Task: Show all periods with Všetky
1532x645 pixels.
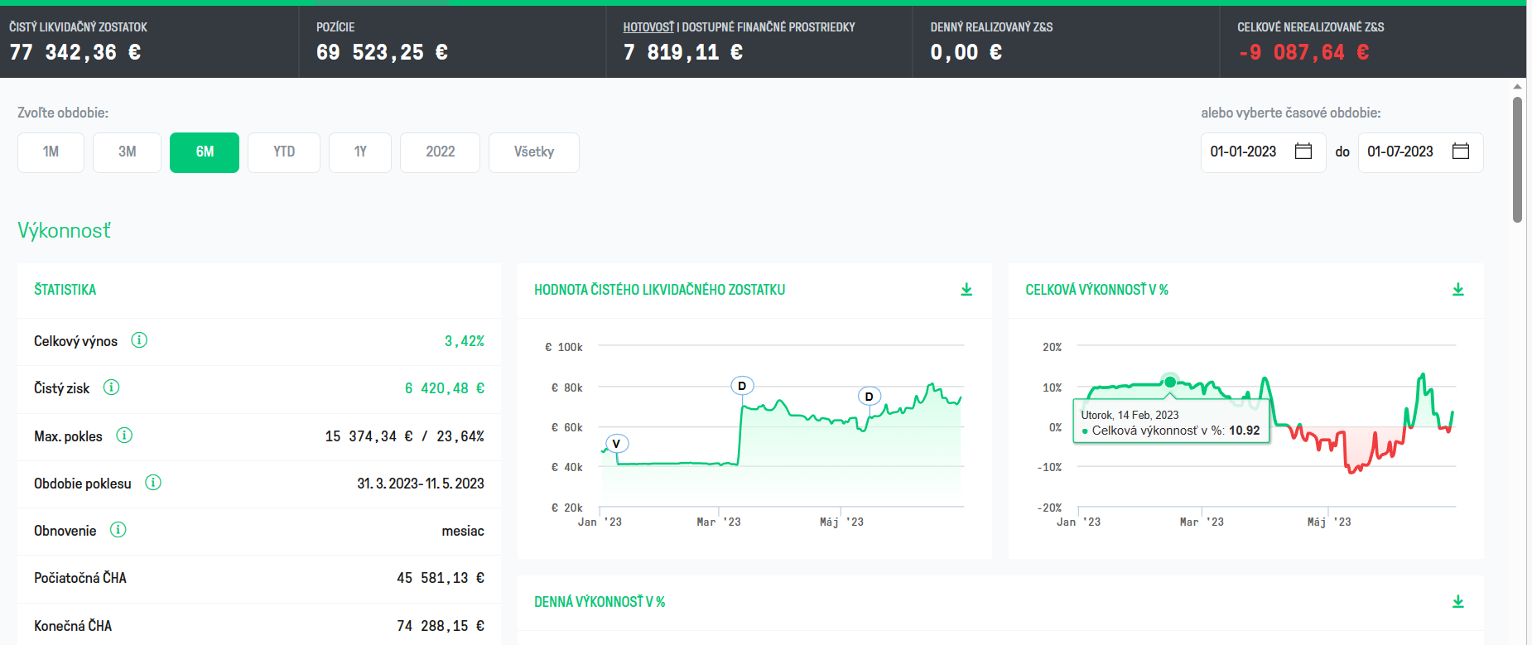Action: click(x=534, y=152)
